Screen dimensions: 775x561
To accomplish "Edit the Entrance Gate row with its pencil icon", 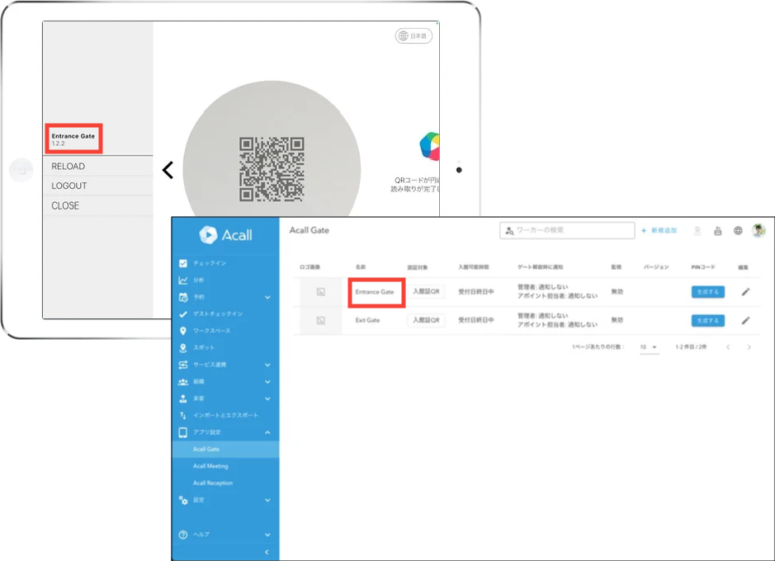I will (746, 292).
